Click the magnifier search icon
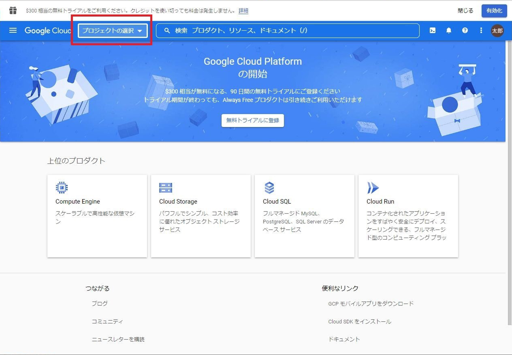The width and height of the screenshot is (512, 355). tap(167, 31)
